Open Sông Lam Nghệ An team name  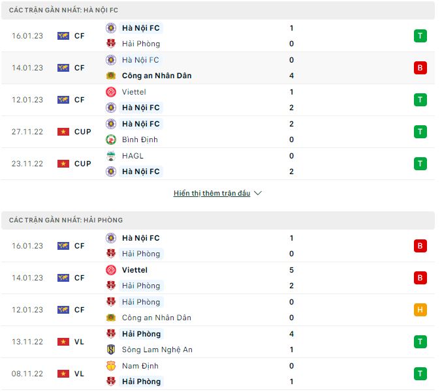tap(157, 350)
